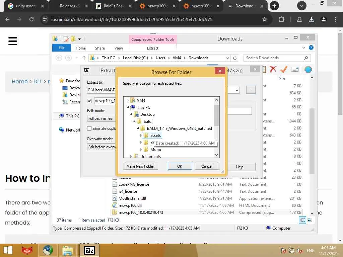
Task: Click the red X delete icon in Explorer toolbar
Action: (x=273, y=70)
